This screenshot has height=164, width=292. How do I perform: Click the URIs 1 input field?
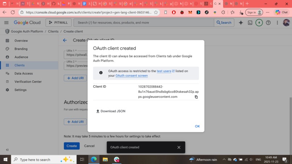point(76,55)
